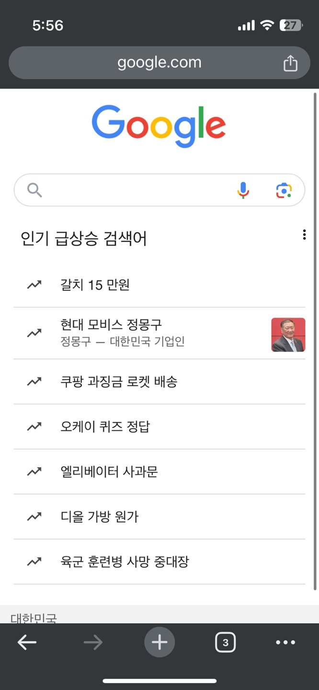The width and height of the screenshot is (319, 690).
Task: Click the Google logo
Action: tap(159, 126)
